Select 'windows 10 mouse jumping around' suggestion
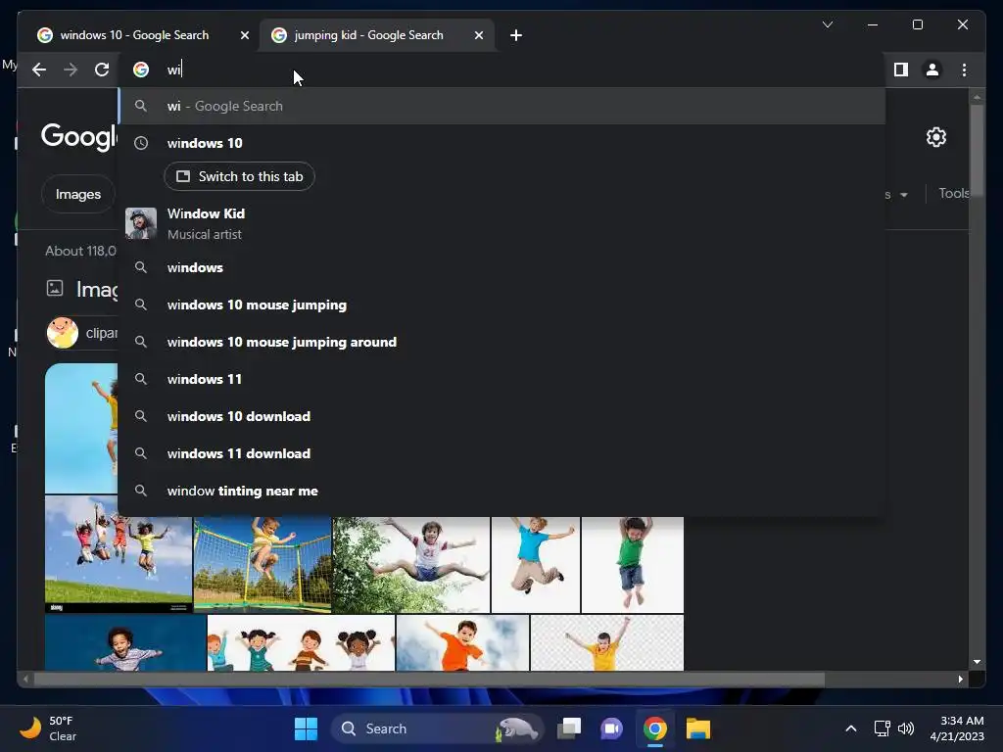The image size is (1003, 752). click(x=502, y=342)
